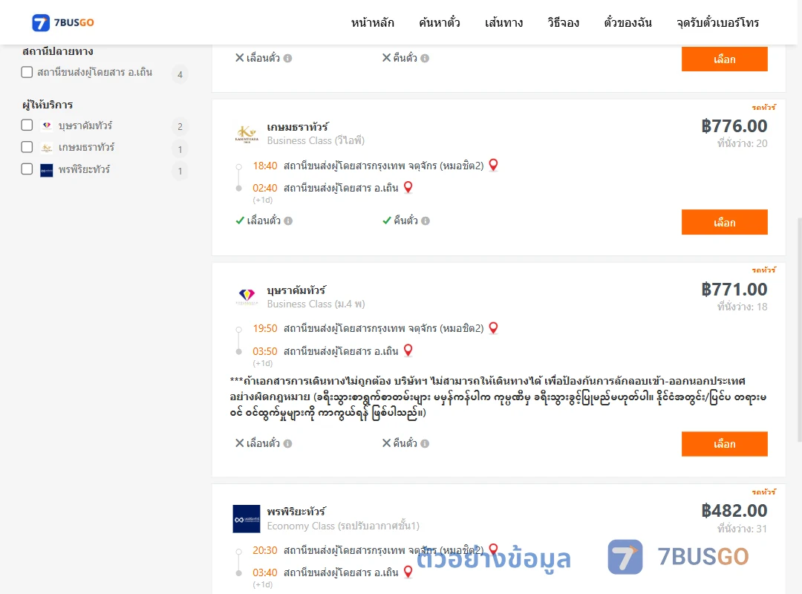This screenshot has width=802, height=594.
Task: Click the map pin beside the 02:40 arrival station
Action: click(x=408, y=187)
